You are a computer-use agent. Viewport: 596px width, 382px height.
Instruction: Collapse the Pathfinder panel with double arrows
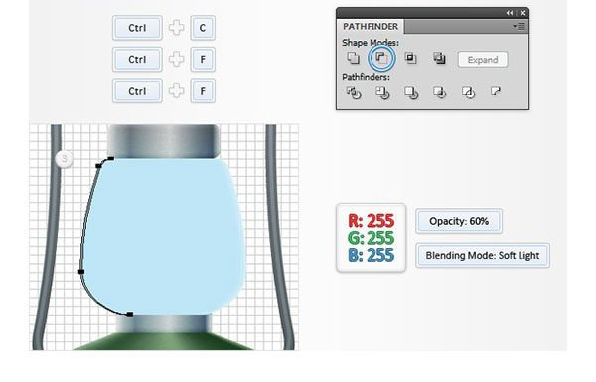pyautogui.click(x=510, y=13)
